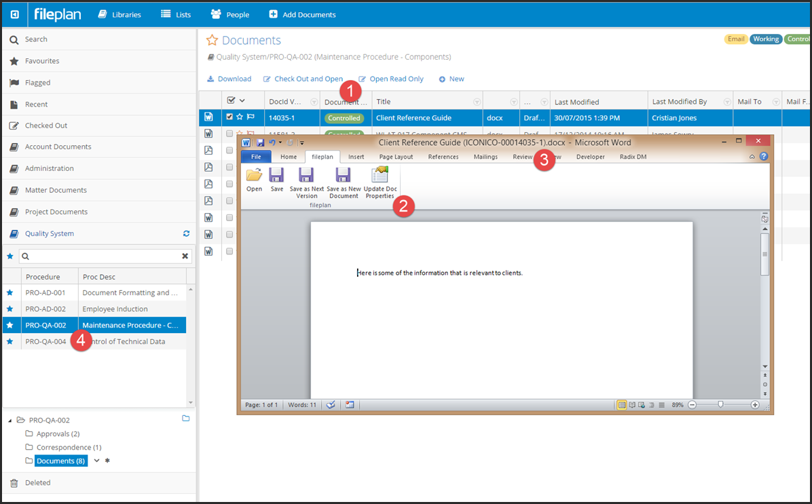Open Customize Quick Access Toolbar dropdown in Word

[x=302, y=143]
